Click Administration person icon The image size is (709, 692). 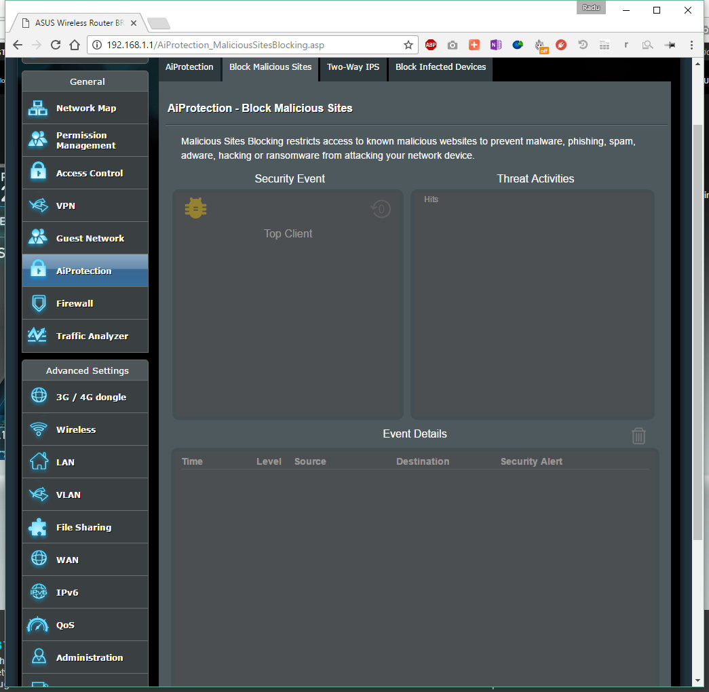(x=39, y=657)
